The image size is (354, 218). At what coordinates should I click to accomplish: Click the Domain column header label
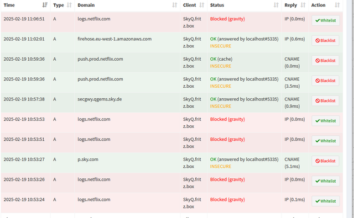86,5
